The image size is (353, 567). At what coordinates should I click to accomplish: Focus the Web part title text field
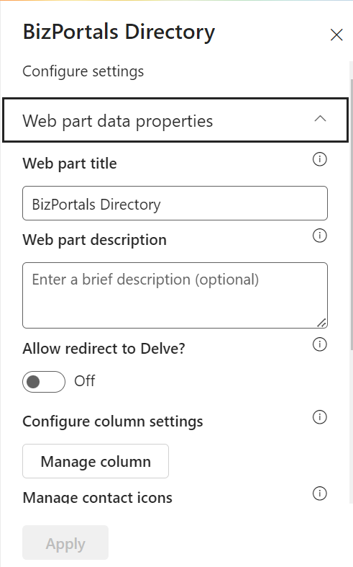tap(175, 203)
